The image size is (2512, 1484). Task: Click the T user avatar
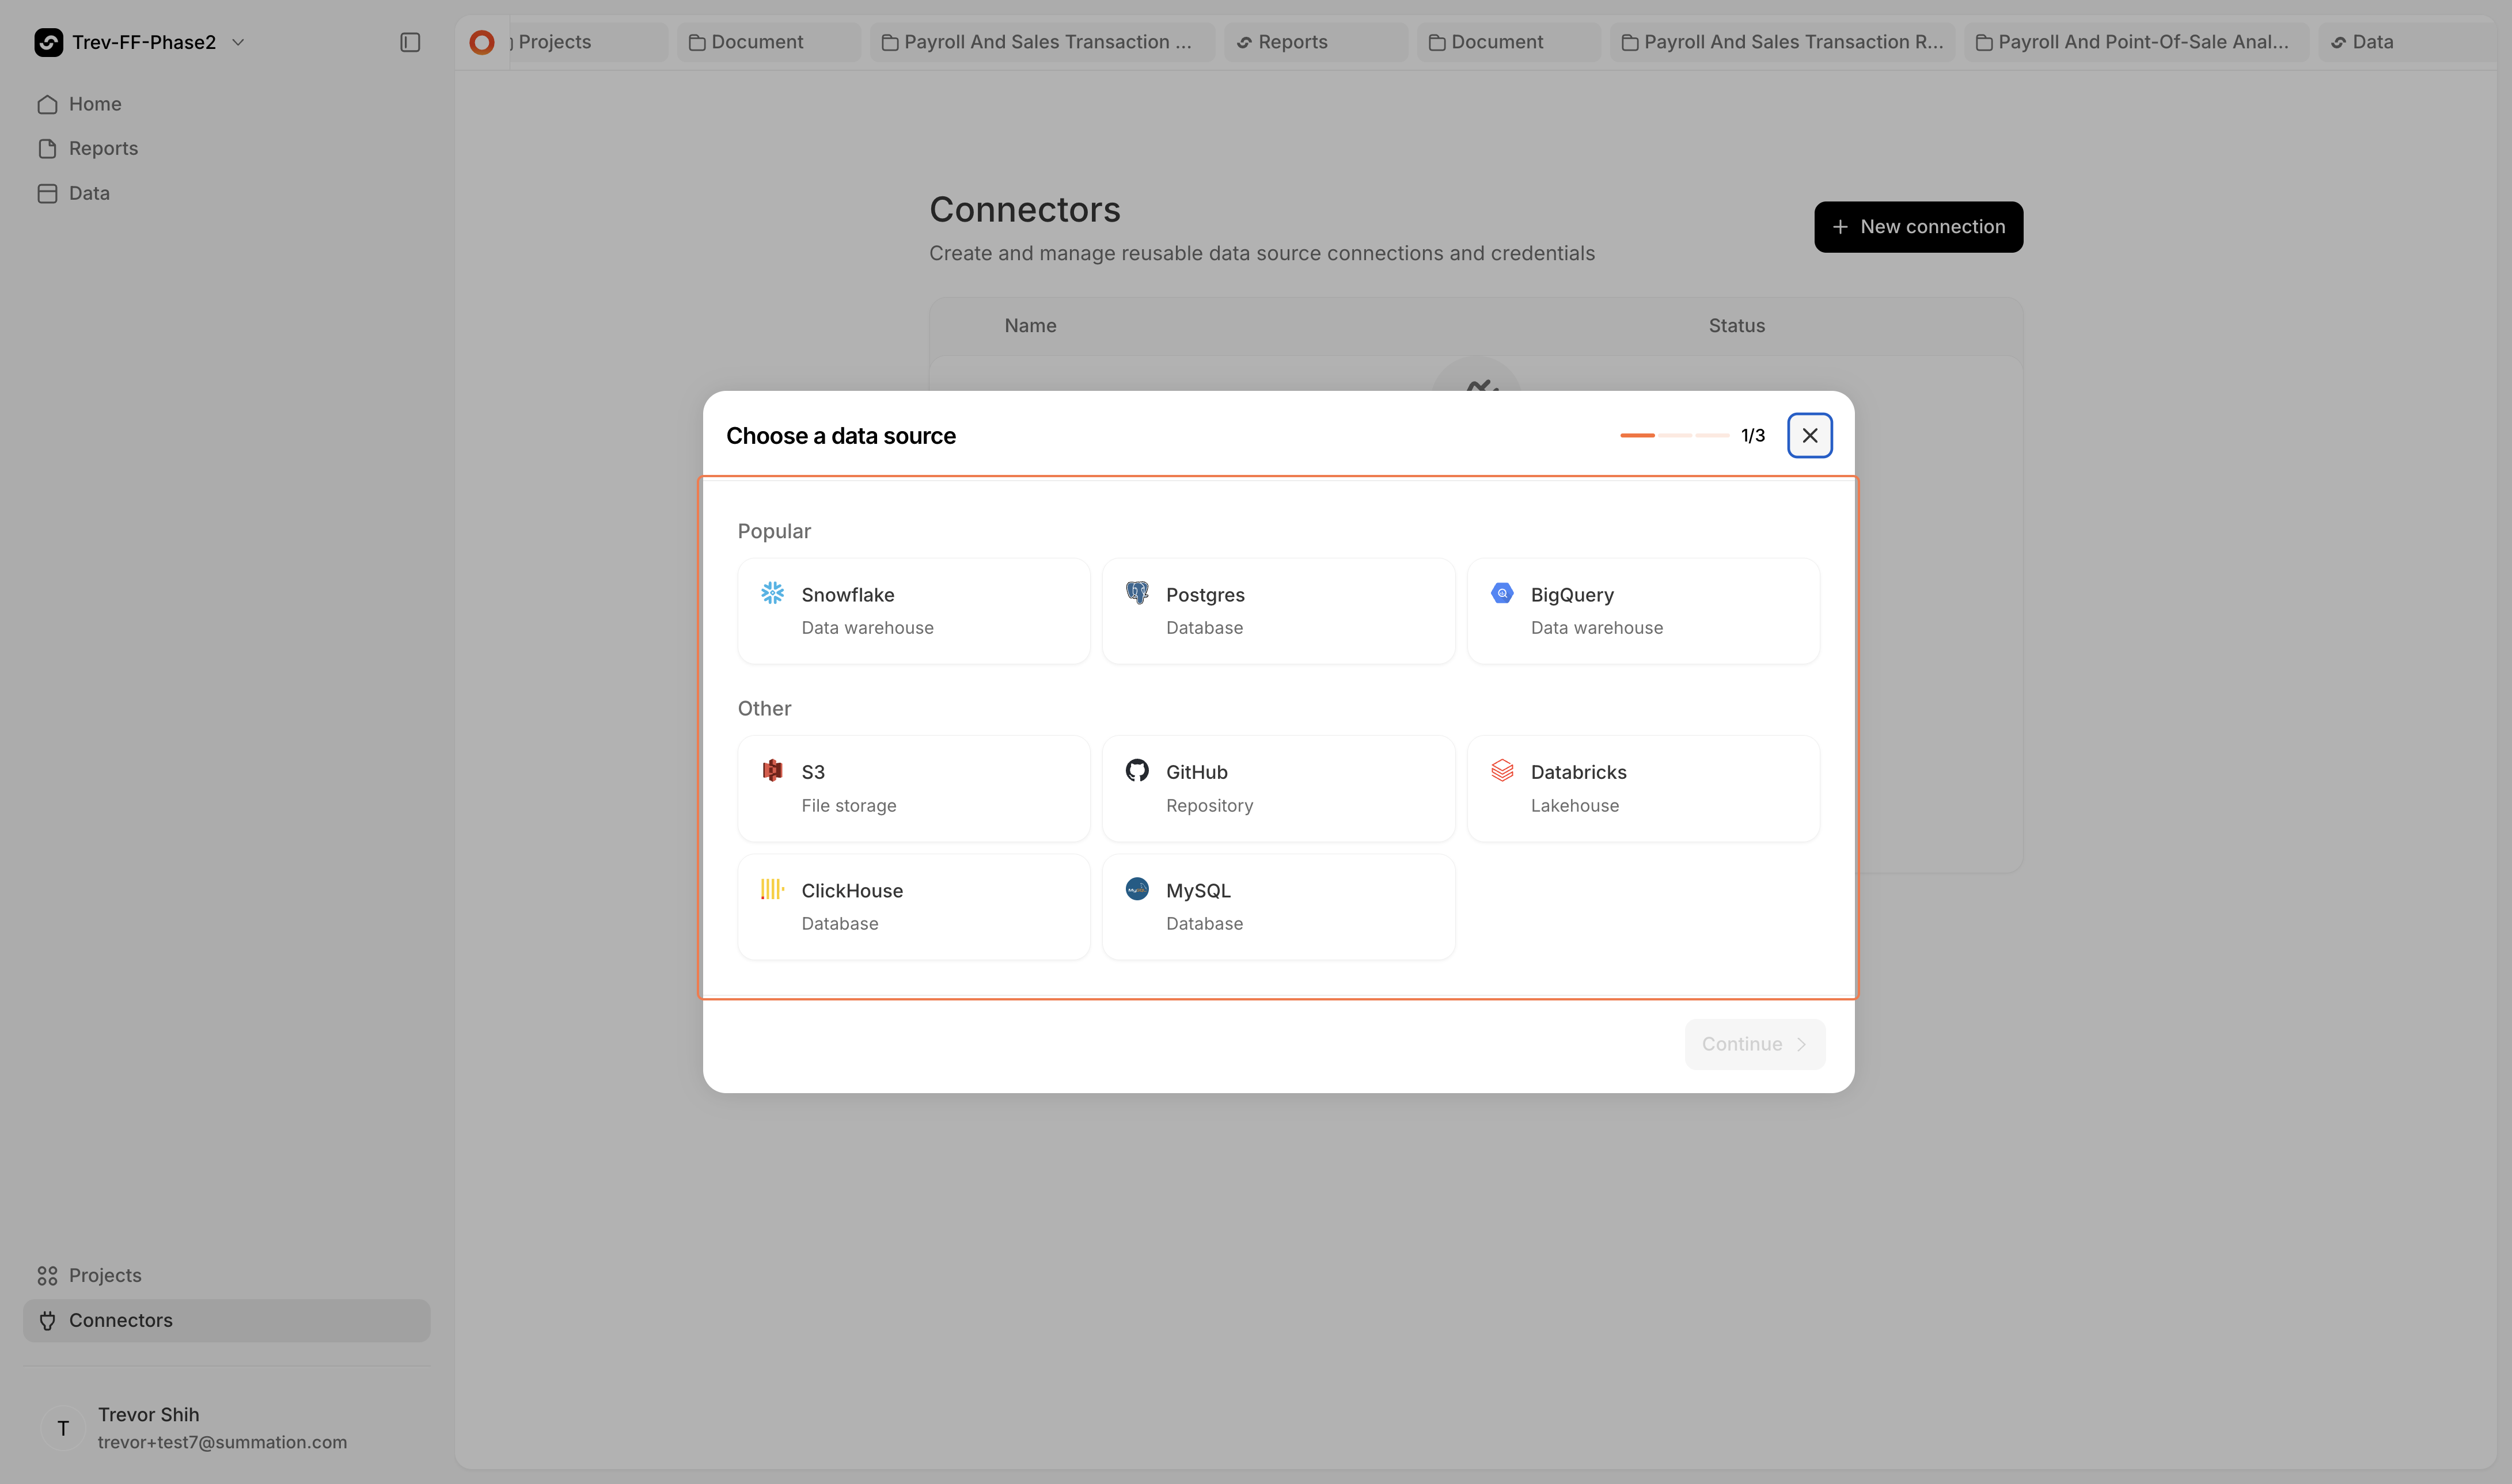click(x=63, y=1428)
